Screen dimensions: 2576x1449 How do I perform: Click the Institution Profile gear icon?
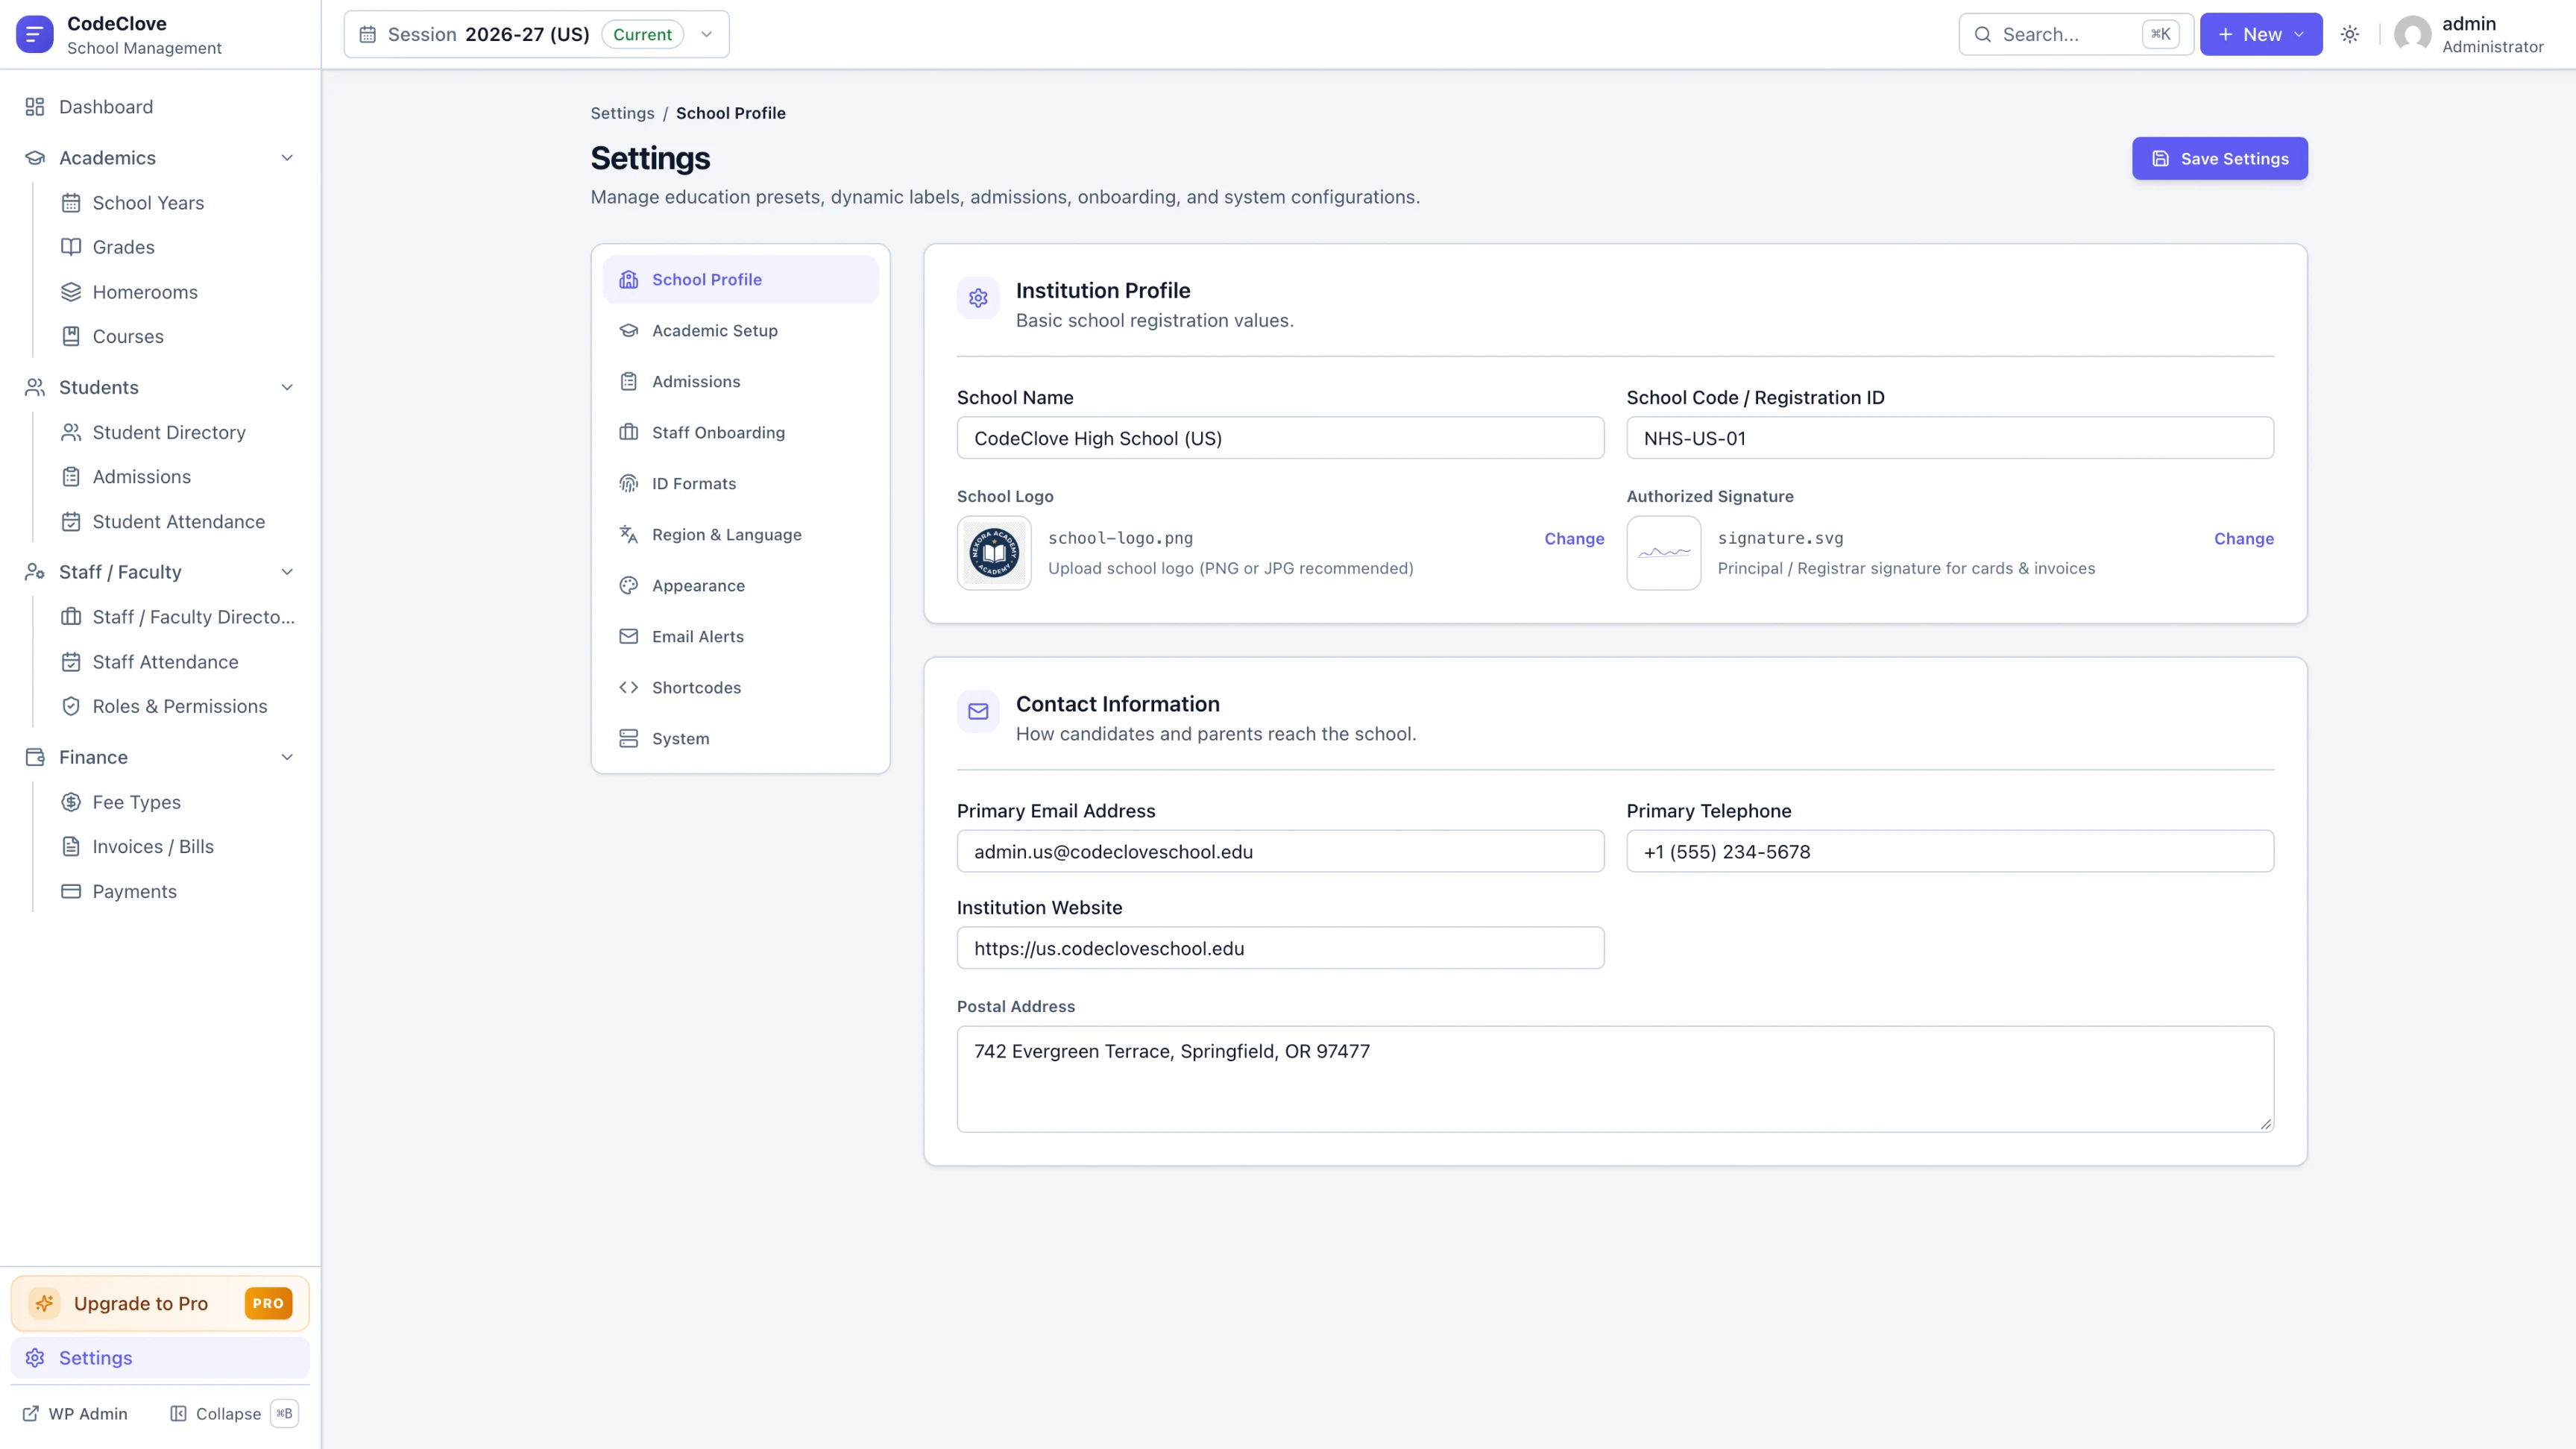tap(978, 298)
